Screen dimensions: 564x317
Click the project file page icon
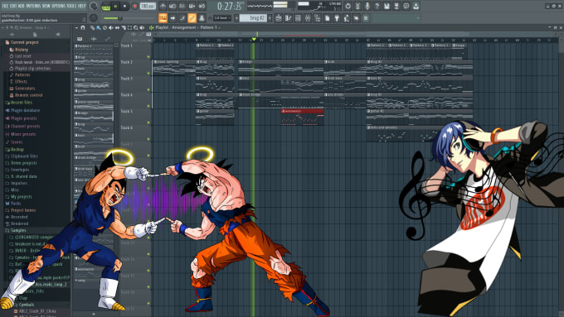(x=327, y=18)
